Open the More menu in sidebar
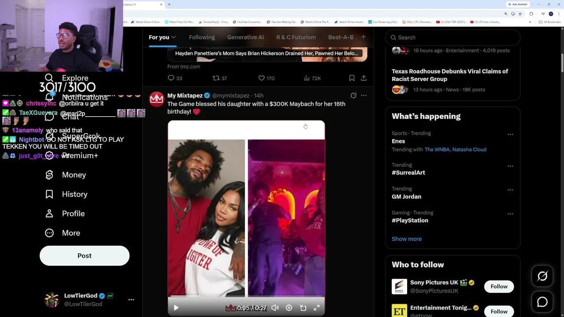Image resolution: width=564 pixels, height=317 pixels. (x=63, y=233)
